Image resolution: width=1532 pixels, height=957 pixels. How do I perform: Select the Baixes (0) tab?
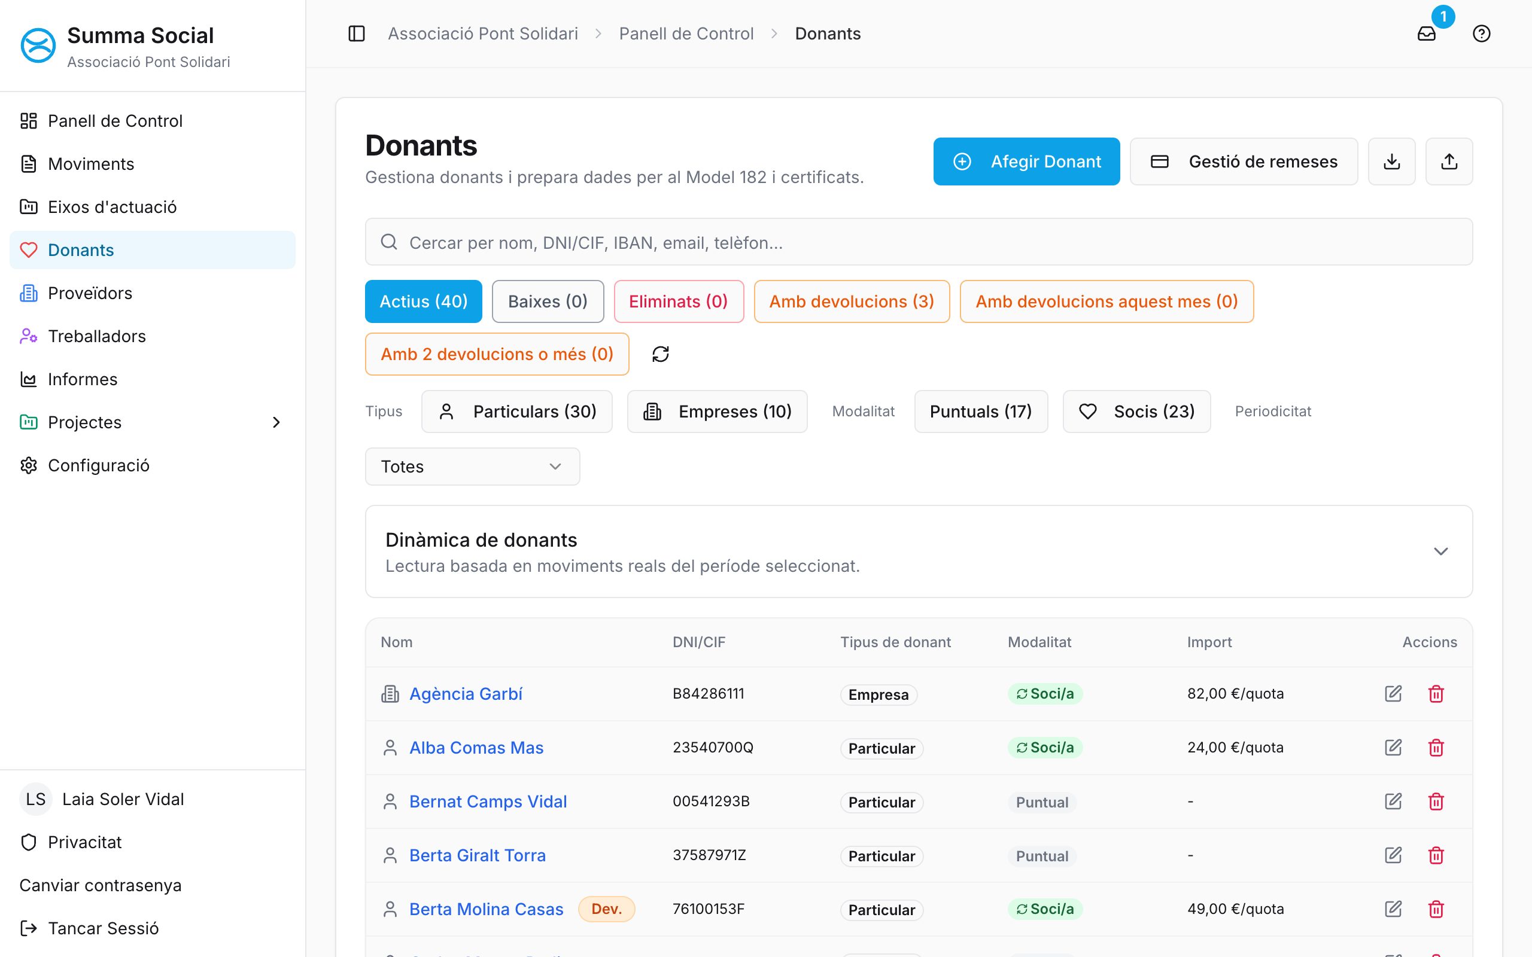[x=548, y=301]
